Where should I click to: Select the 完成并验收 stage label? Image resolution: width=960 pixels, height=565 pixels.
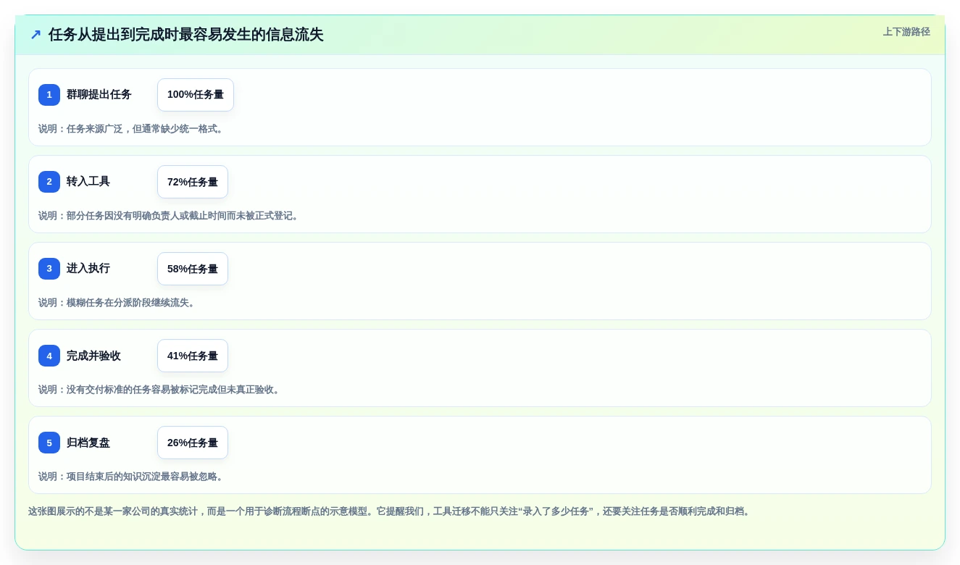(93, 356)
